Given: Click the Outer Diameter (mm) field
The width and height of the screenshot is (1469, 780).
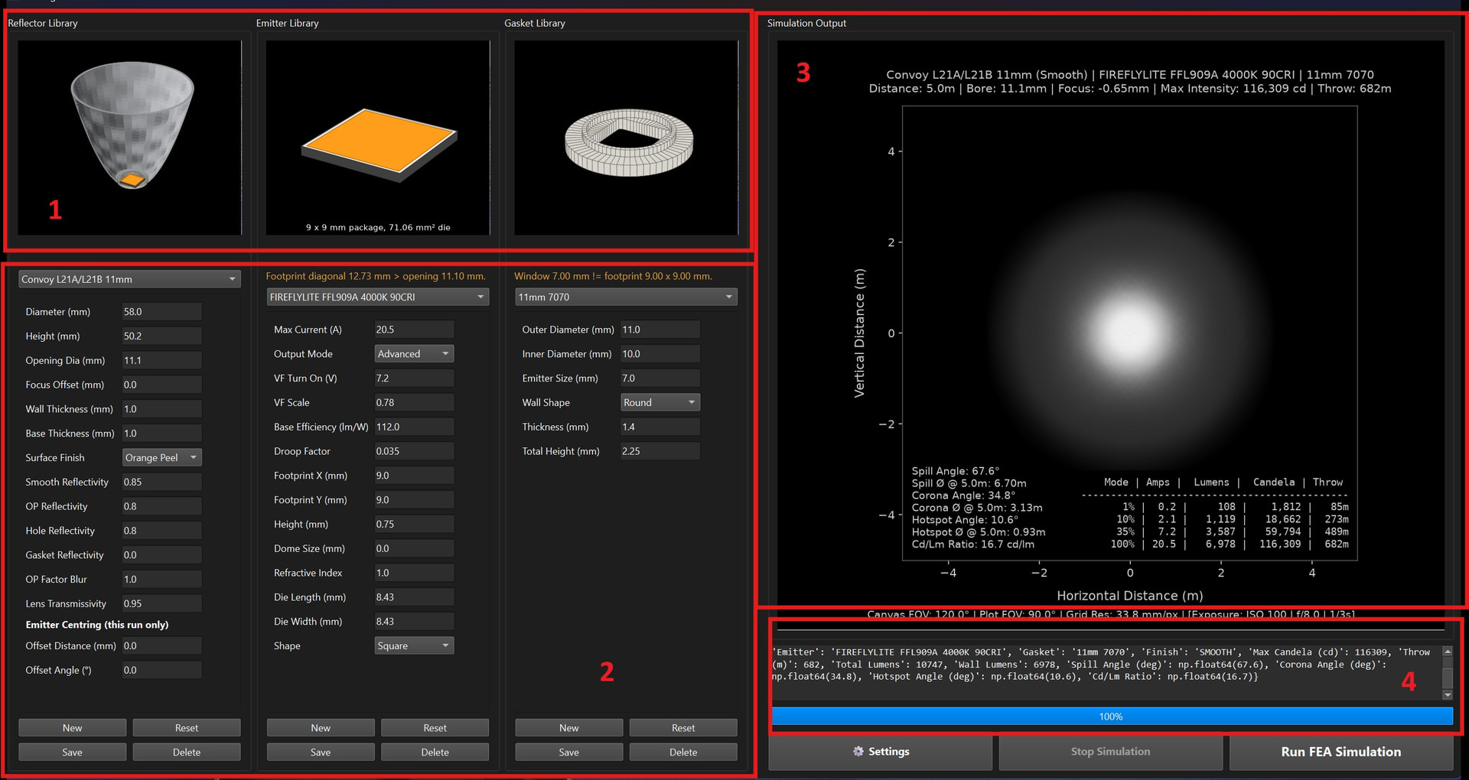Looking at the screenshot, I should pyautogui.click(x=660, y=330).
